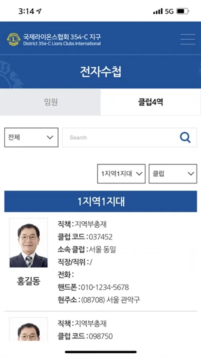The image size is (201, 357).
Task: Tap the home indicator bar at the bottom
Action: 101,352
